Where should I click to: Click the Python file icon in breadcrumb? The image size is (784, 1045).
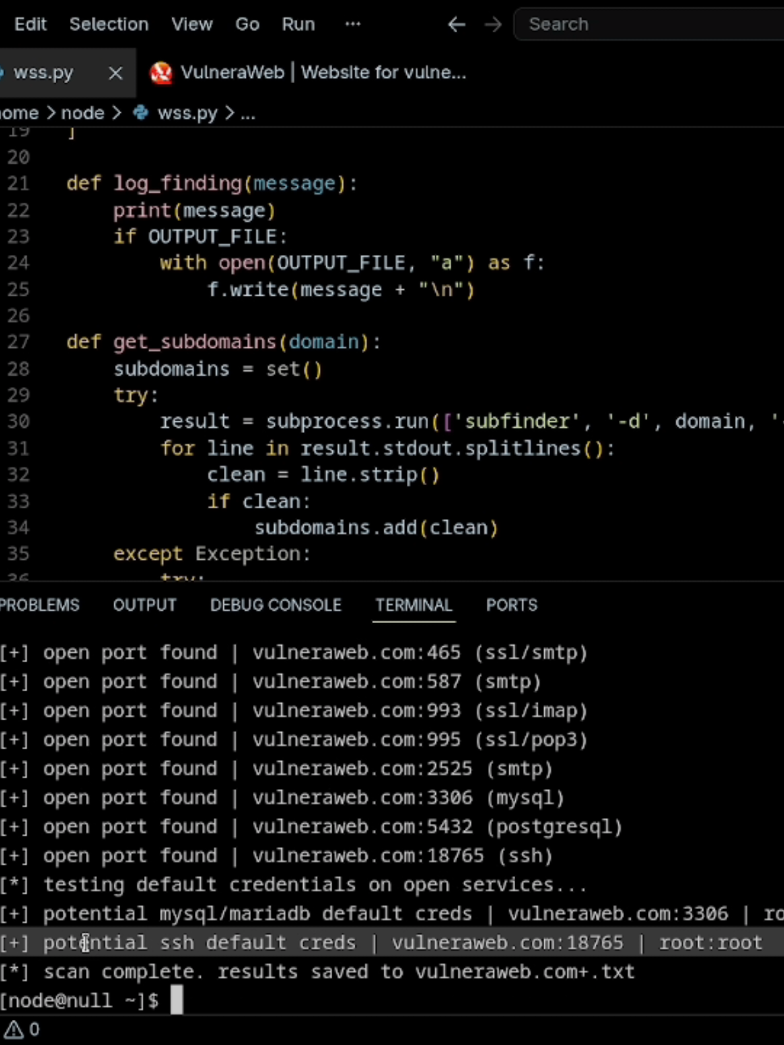tap(140, 113)
